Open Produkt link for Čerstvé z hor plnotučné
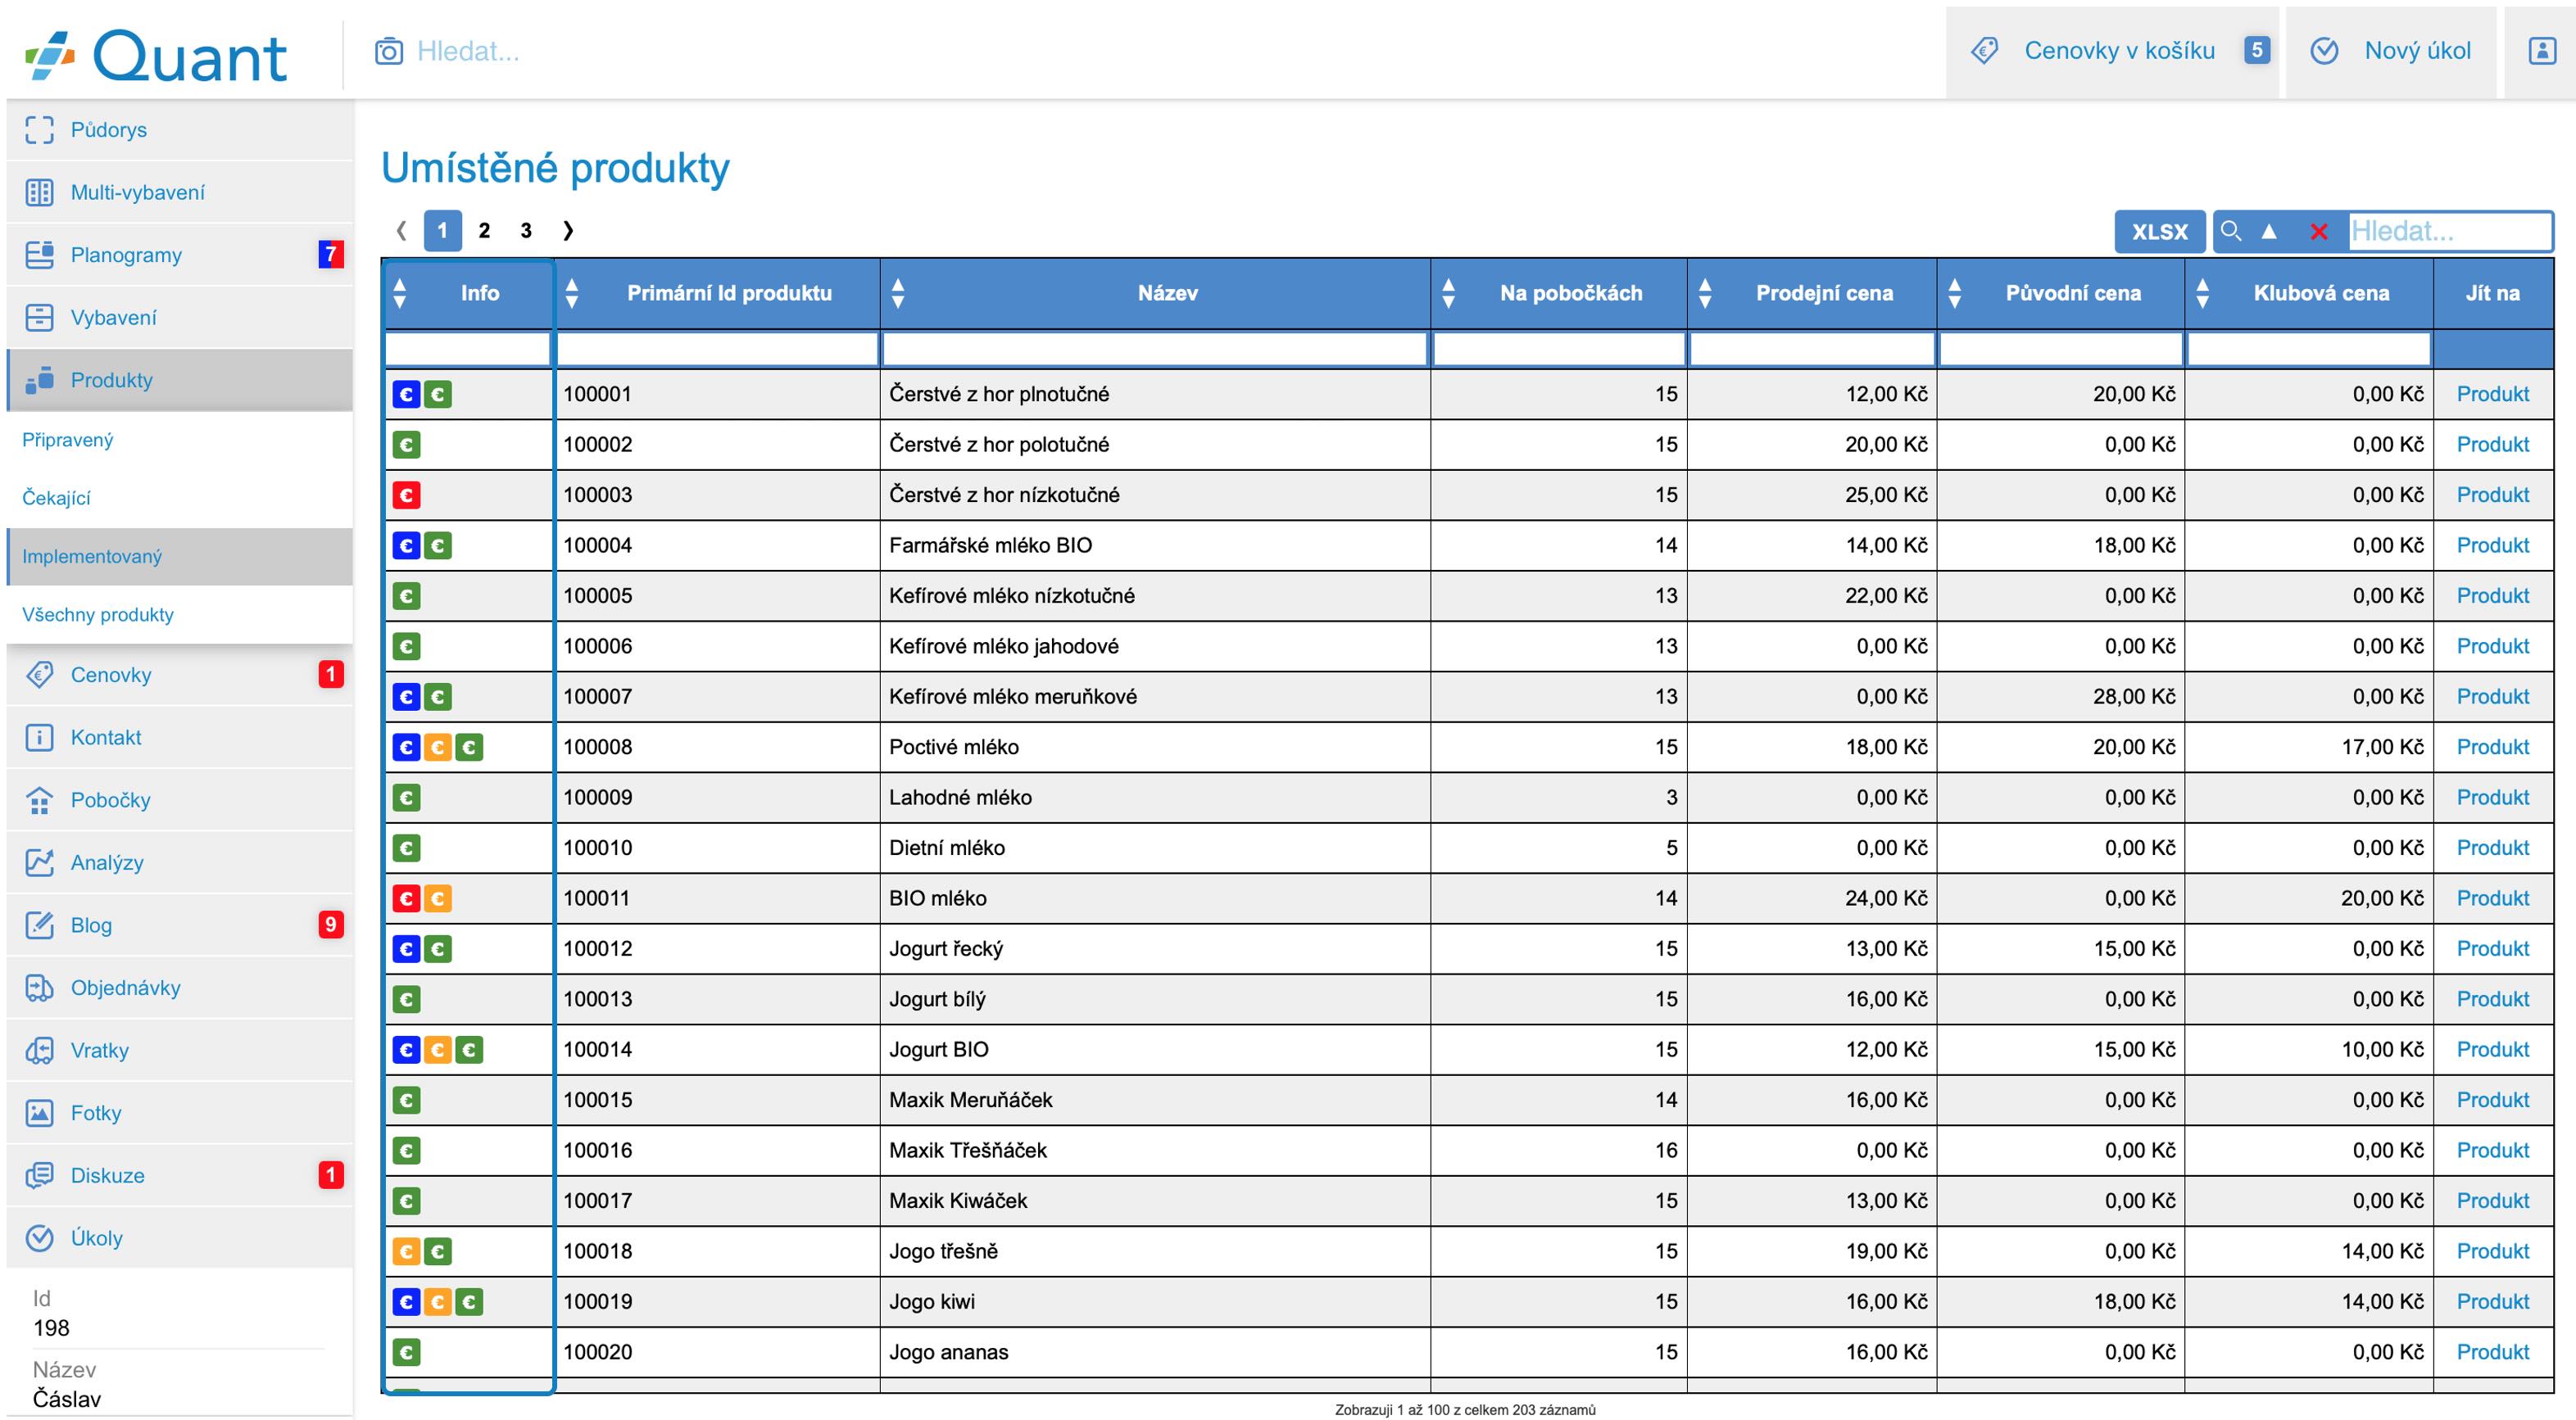Image resolution: width=2576 pixels, height=1420 pixels. [x=2492, y=394]
